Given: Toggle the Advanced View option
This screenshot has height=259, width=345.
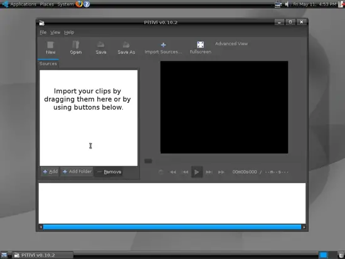Looking at the screenshot, I should [231, 43].
